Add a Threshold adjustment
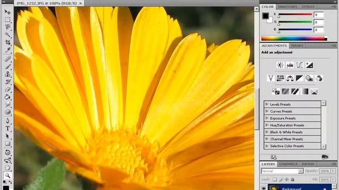339x190 pixels. click(295, 91)
